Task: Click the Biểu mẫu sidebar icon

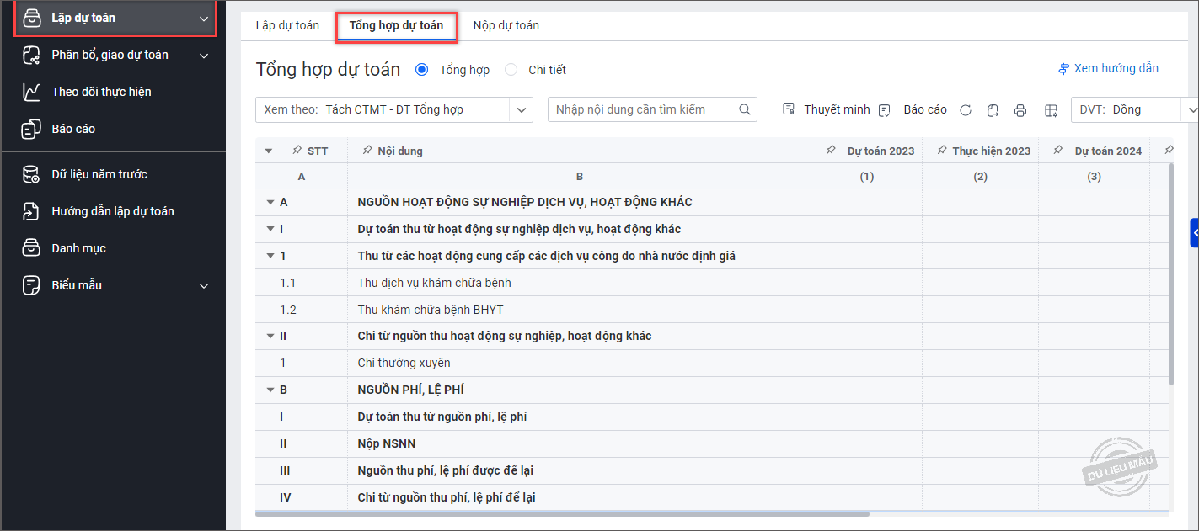Action: [31, 285]
